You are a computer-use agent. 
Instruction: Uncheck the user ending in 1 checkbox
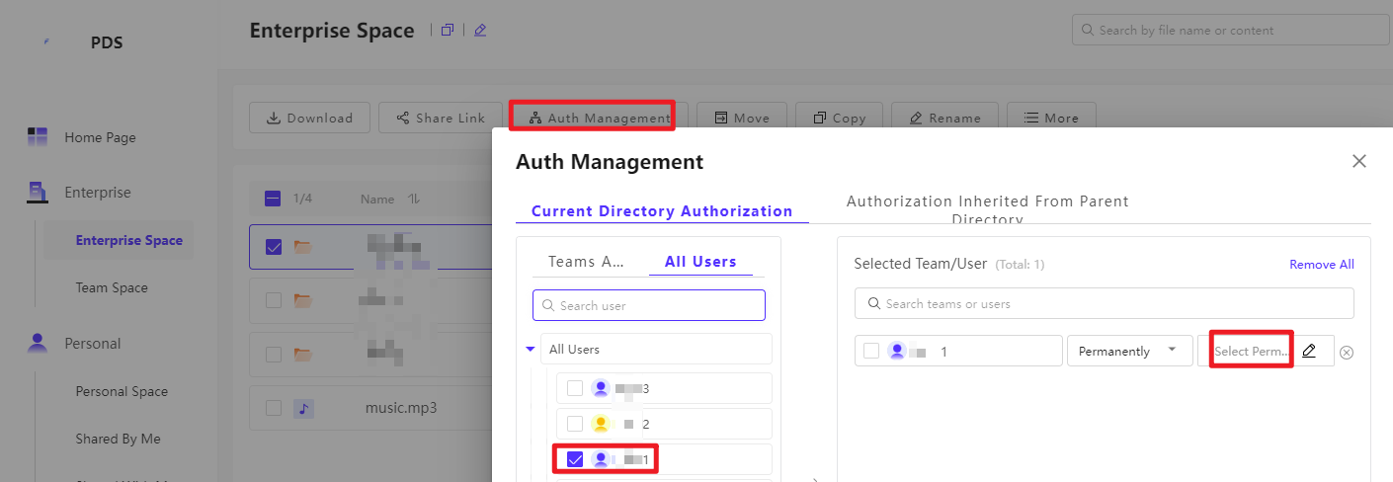tap(575, 459)
